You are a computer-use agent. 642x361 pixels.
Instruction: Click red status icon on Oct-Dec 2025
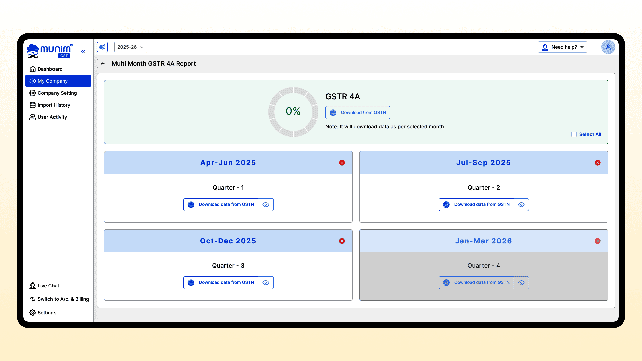tap(342, 241)
